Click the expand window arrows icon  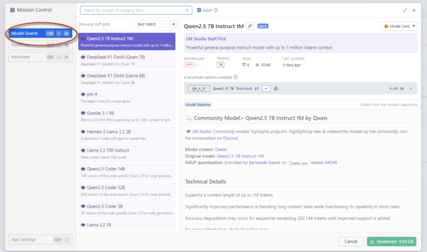point(405,10)
